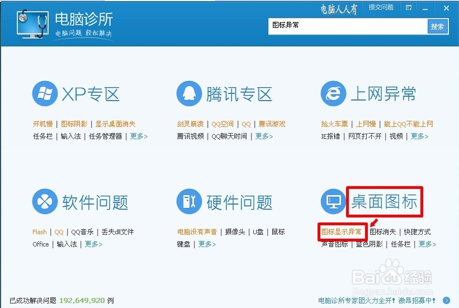Open the 任务管理器 link

click(105, 136)
